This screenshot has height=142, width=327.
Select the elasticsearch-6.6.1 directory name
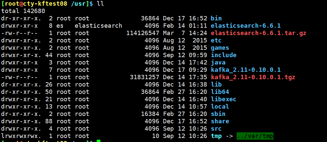[x=246, y=26]
